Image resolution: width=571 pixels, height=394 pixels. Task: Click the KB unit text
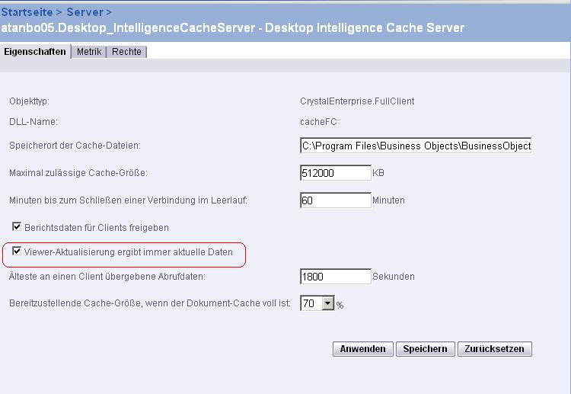tap(378, 173)
